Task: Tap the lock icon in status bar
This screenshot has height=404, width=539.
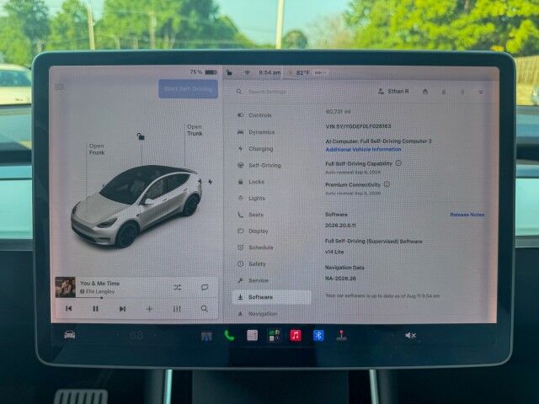Action: (229, 72)
